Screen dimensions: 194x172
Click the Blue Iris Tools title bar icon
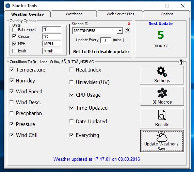pyautogui.click(x=8, y=6)
